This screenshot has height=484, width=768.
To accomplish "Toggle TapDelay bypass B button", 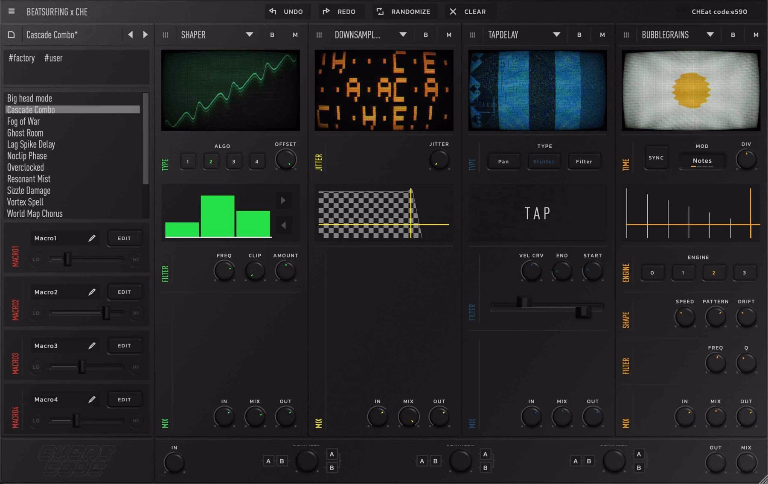I will [x=579, y=35].
